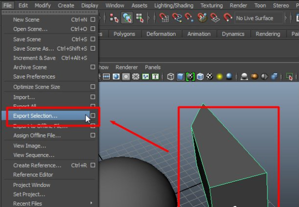The width and height of the screenshot is (299, 207).
Task: Open New Scene option box
Action: (x=92, y=19)
